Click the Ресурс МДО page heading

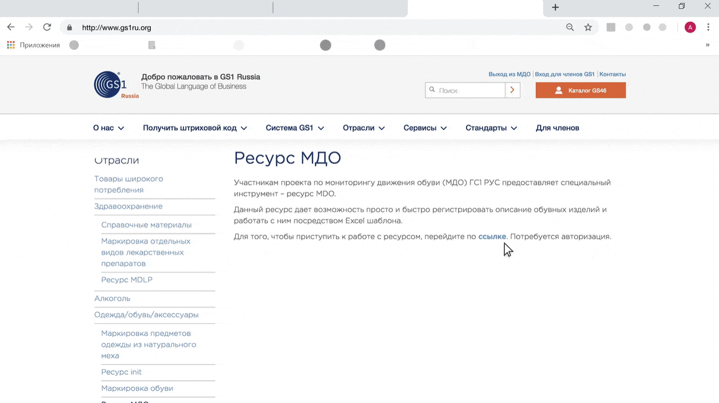(287, 158)
